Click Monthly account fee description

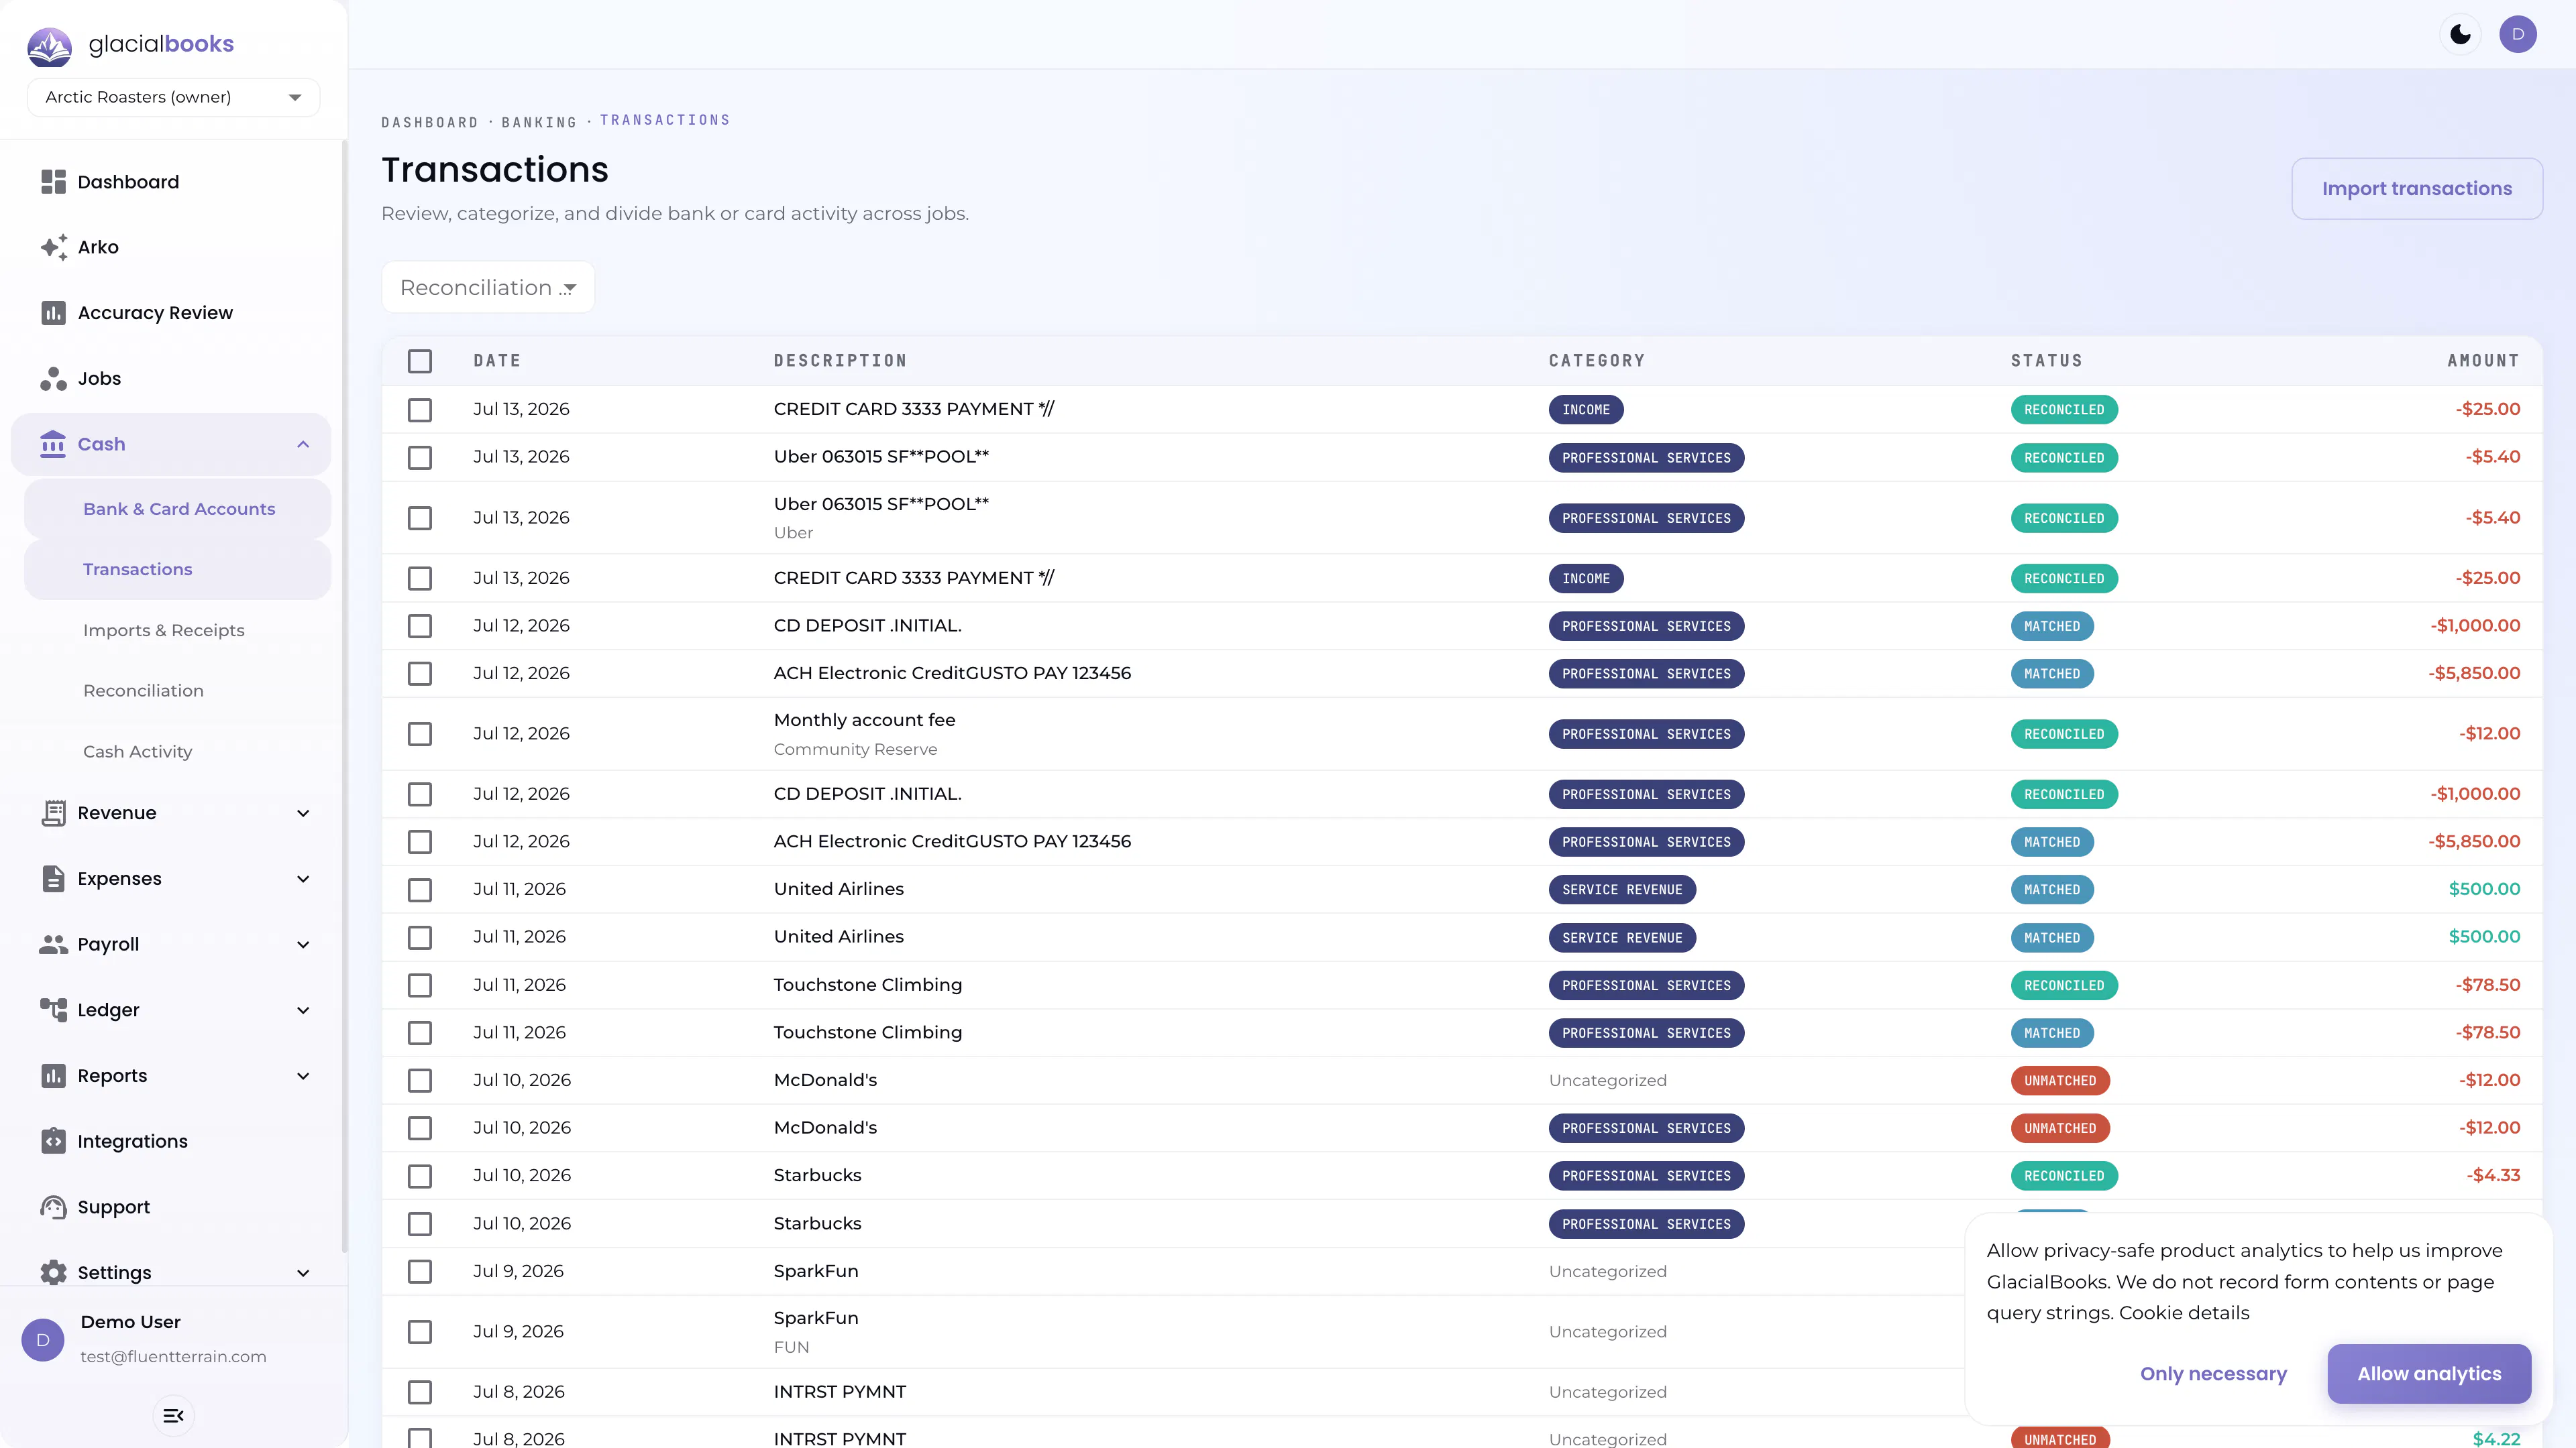[864, 721]
